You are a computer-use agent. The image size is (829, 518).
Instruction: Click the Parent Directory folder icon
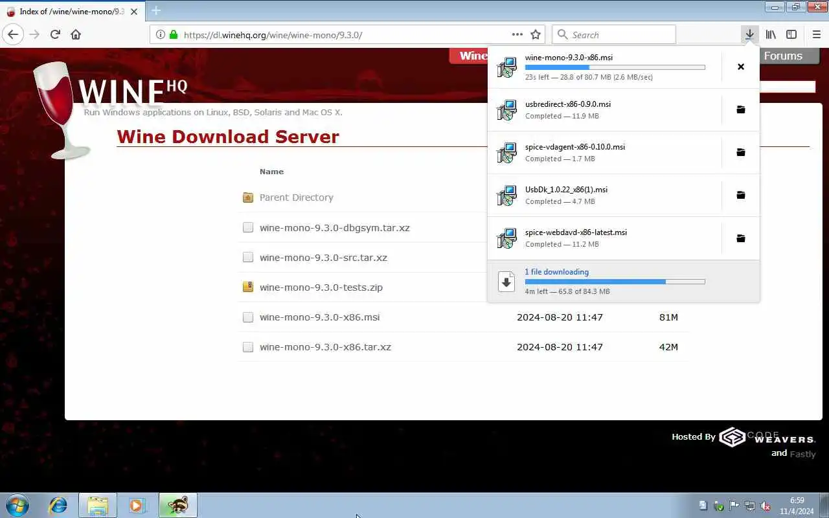click(247, 197)
